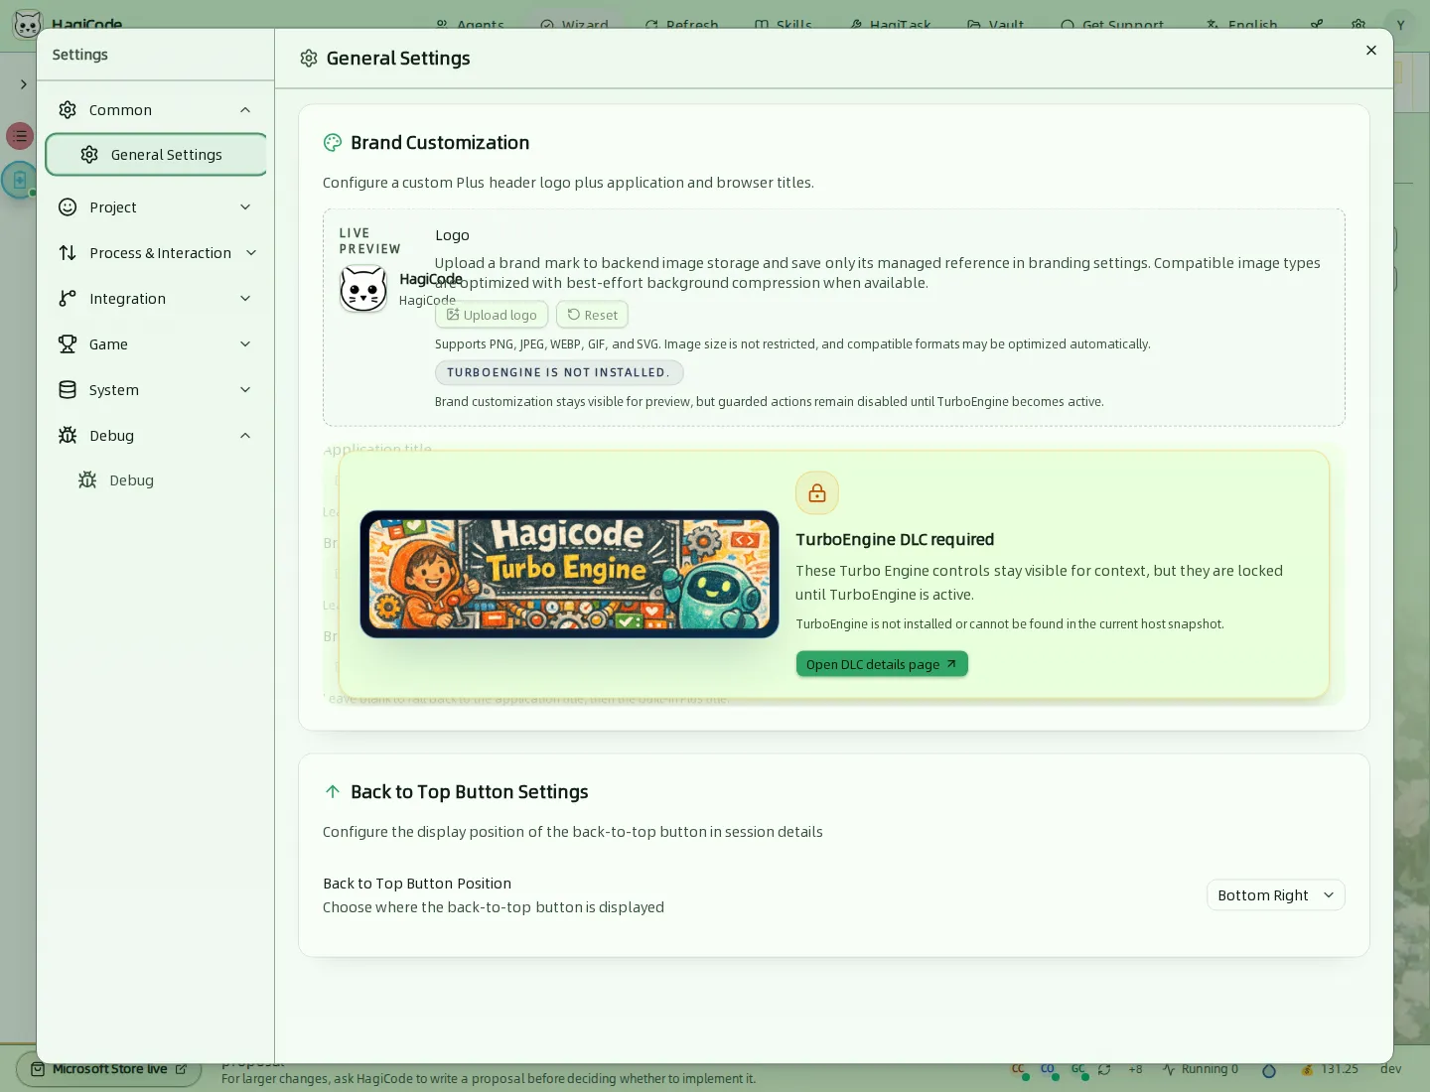The height and width of the screenshot is (1092, 1430).
Task: Expand the Project section
Action: point(156,207)
